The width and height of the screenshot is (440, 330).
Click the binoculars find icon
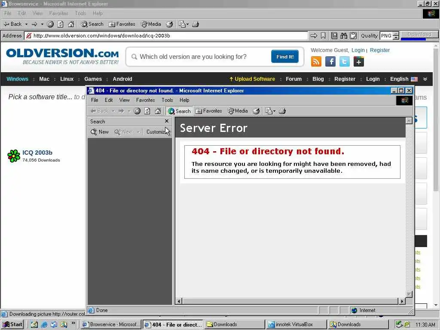[344, 36]
